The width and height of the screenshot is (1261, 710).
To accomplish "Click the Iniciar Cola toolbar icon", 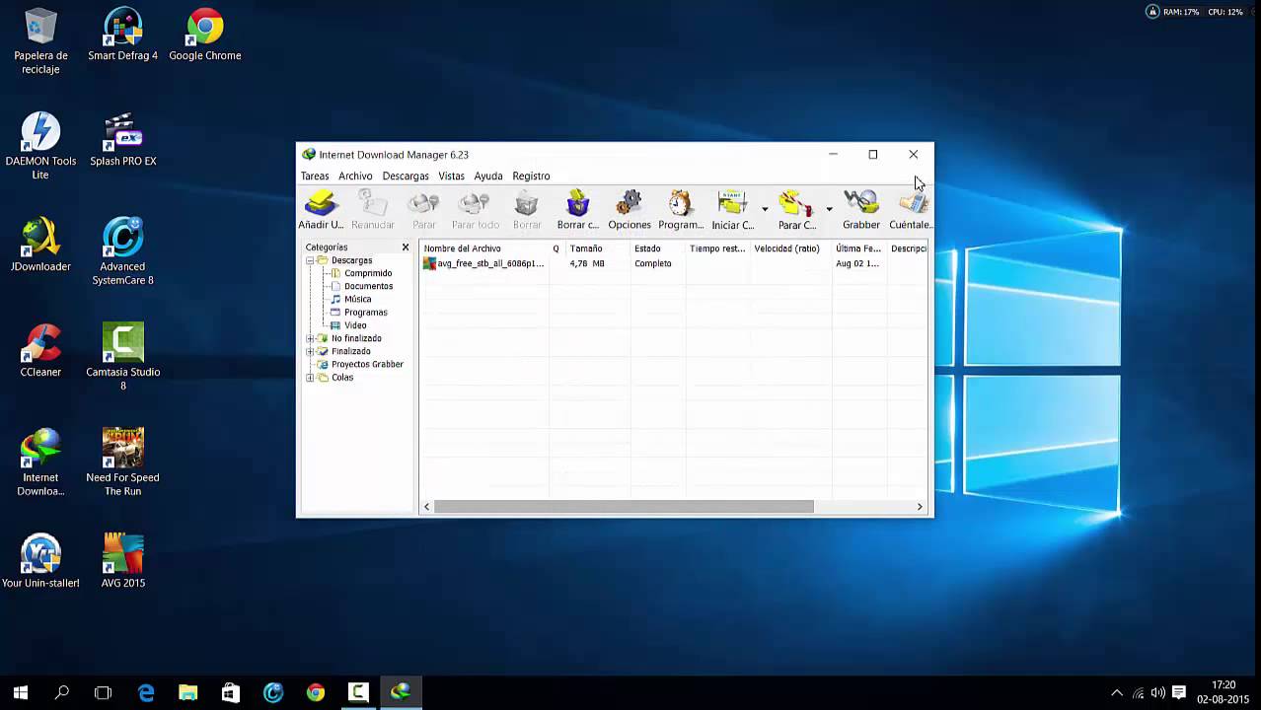I will click(732, 209).
